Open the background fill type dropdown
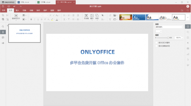The height and width of the screenshot is (106, 191). pyautogui.click(x=169, y=27)
